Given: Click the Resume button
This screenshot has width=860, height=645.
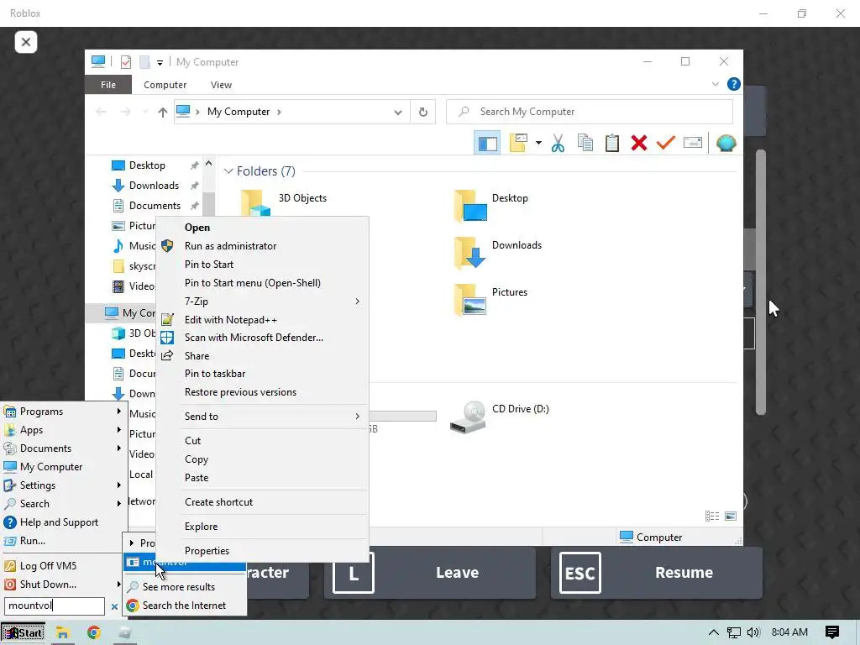Looking at the screenshot, I should point(657,573).
